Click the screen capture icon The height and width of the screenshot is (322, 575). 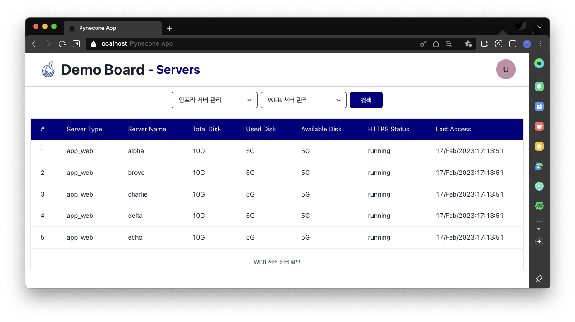498,44
